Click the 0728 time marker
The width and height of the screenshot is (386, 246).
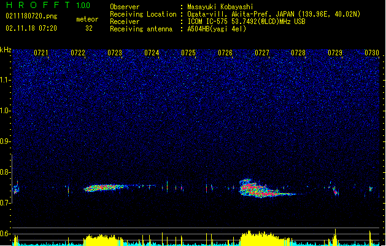[298, 53]
